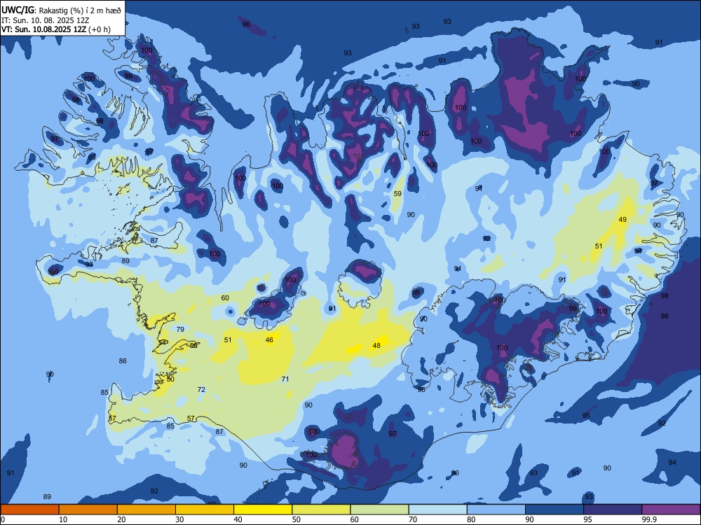Click the humidity value 59 in the north
The image size is (701, 525).
tap(397, 193)
